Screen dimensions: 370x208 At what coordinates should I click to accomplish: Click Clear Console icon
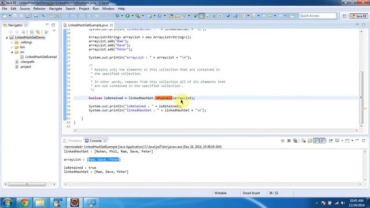[304, 141]
